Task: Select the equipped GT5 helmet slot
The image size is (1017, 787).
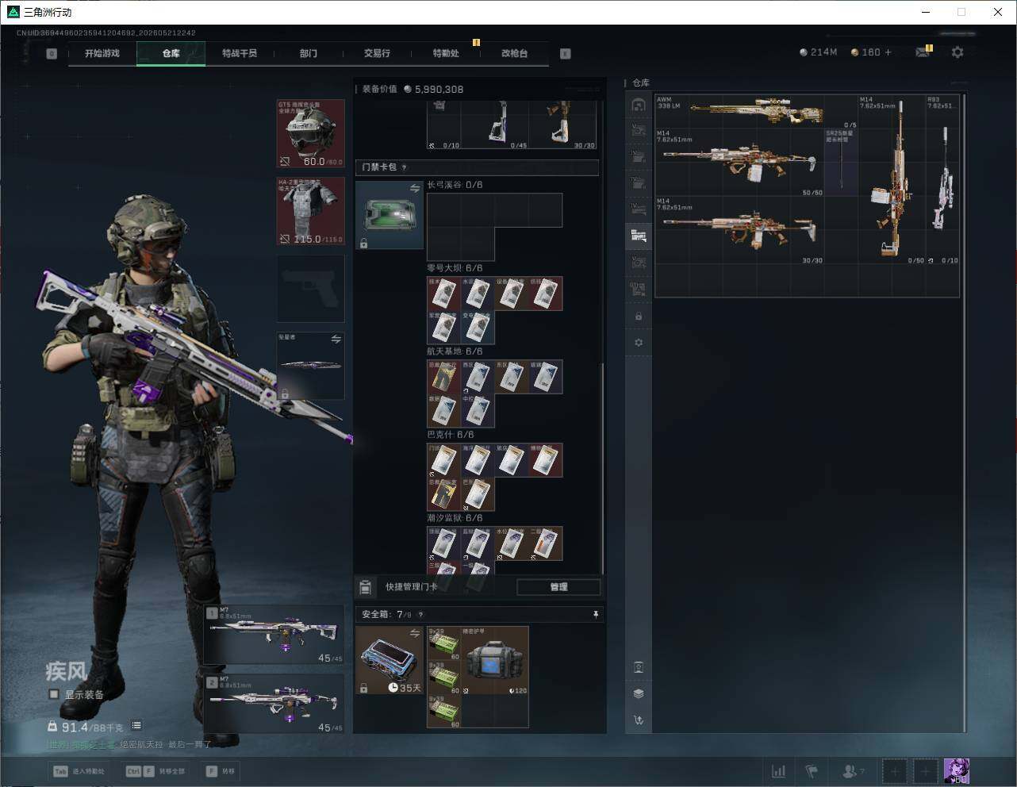Action: (310, 133)
